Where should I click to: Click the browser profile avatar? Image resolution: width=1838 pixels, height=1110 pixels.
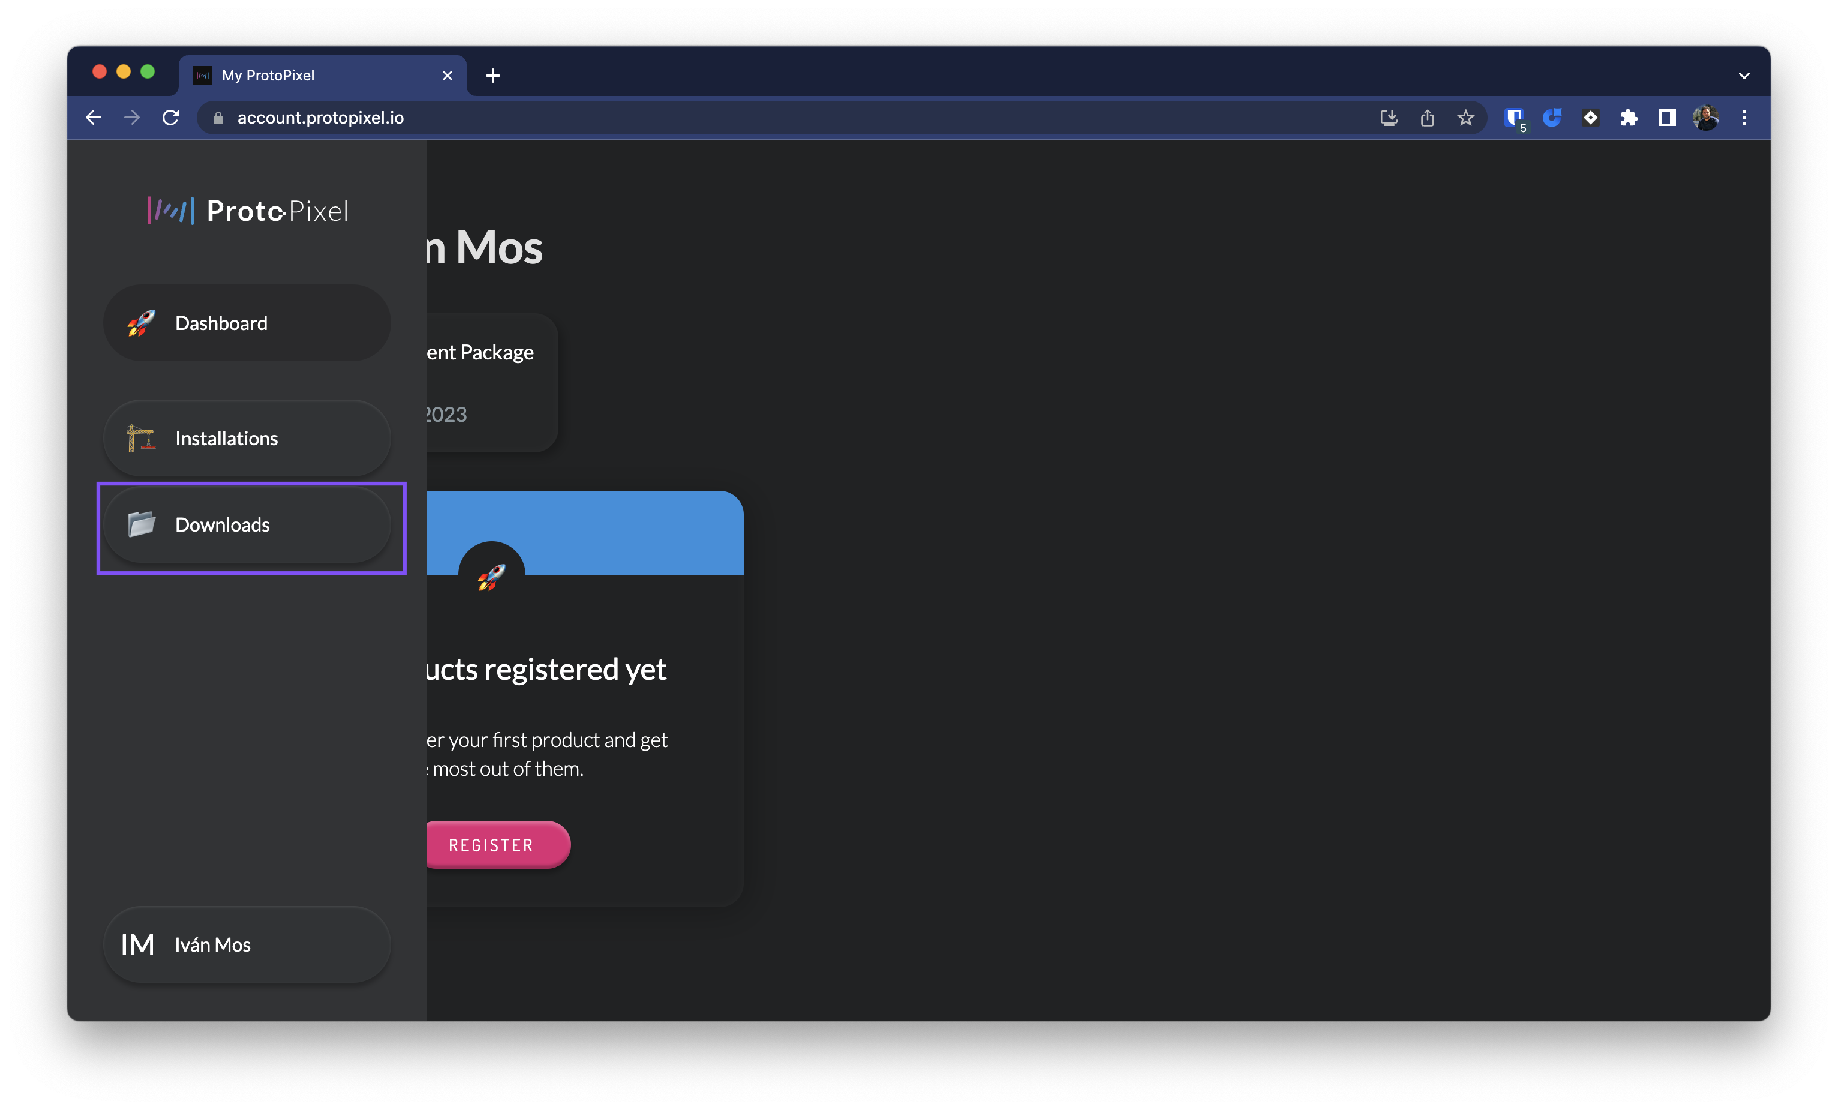coord(1707,117)
